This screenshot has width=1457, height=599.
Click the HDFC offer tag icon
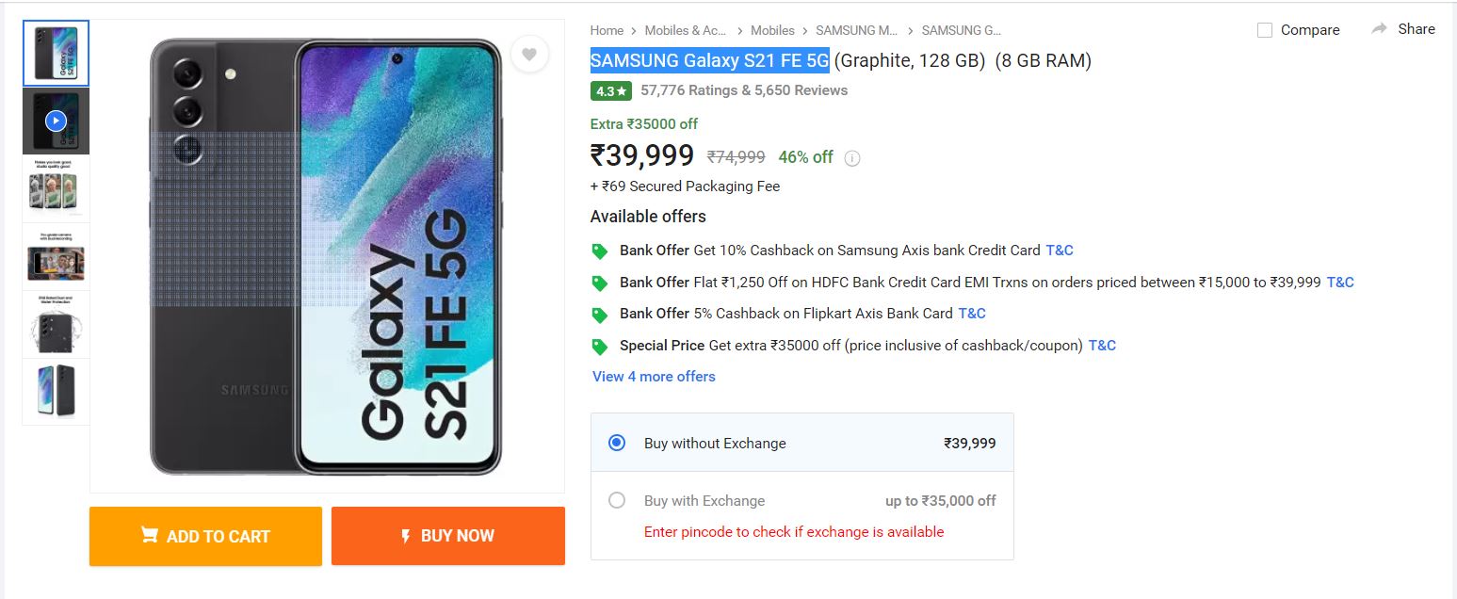[x=599, y=283]
